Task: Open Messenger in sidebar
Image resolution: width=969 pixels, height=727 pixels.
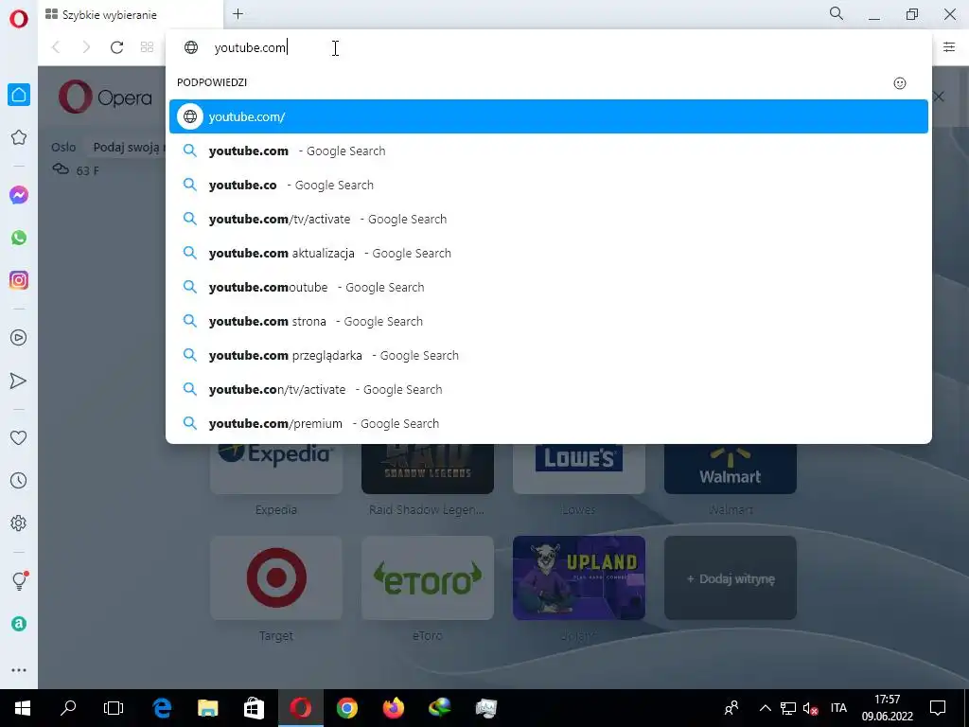Action: point(19,195)
